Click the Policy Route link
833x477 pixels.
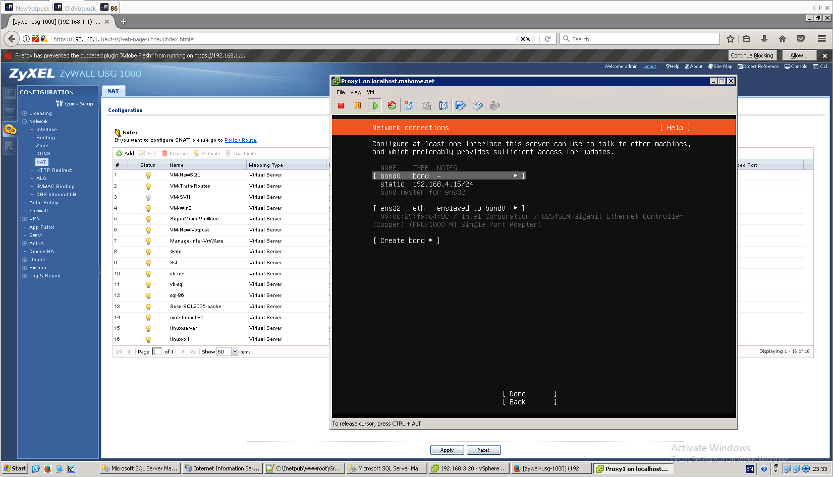coord(240,140)
